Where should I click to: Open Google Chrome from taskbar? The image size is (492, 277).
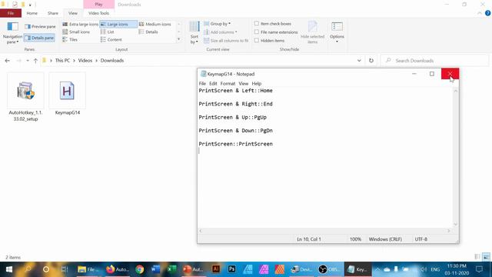coord(140,269)
